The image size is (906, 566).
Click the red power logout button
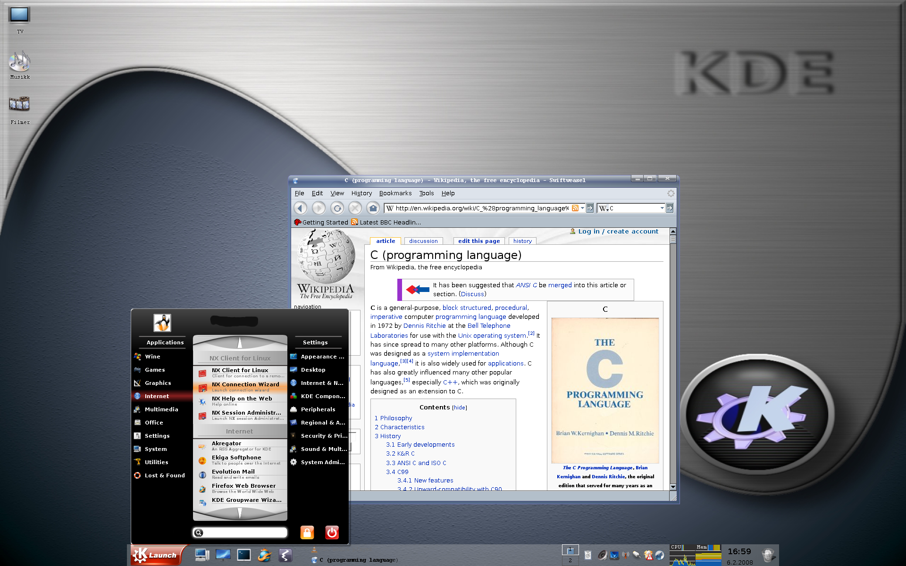tap(332, 533)
